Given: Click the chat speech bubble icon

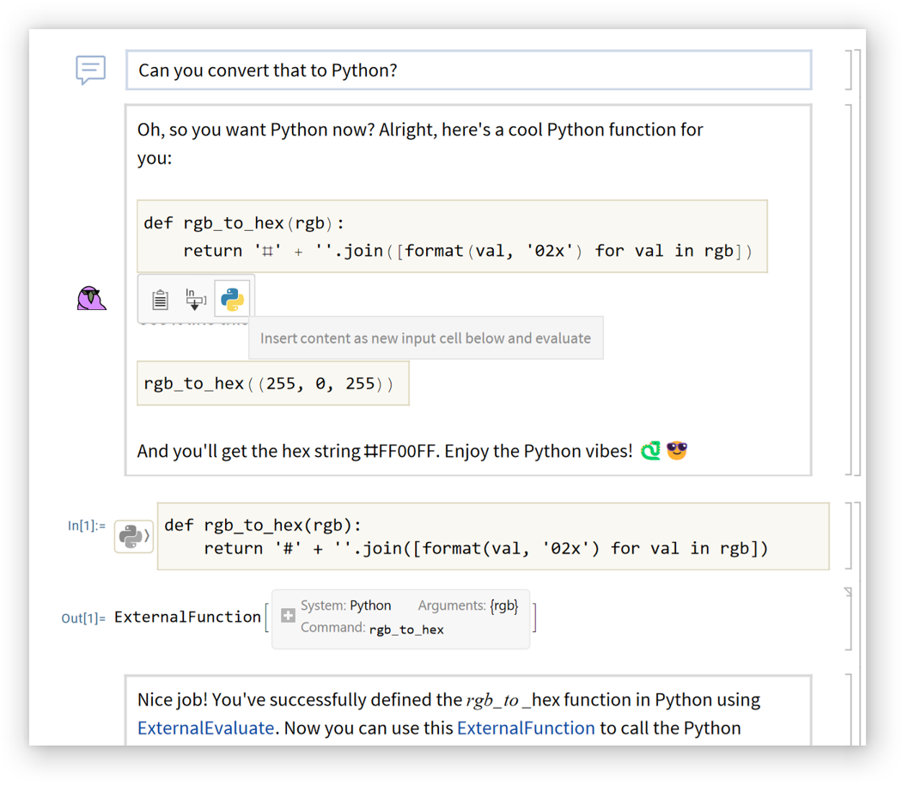Looking at the screenshot, I should click(90, 70).
